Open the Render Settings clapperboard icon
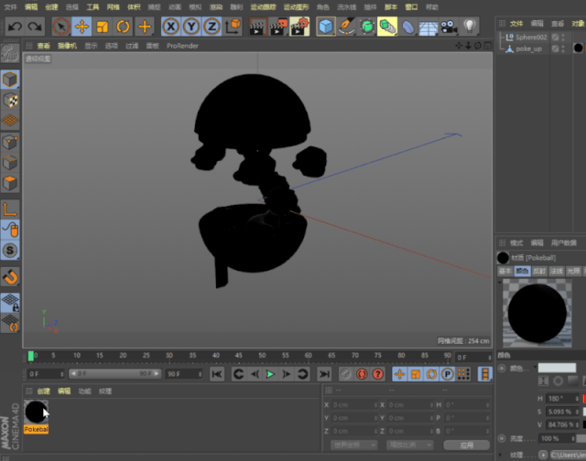The width and height of the screenshot is (586, 461). (x=299, y=27)
